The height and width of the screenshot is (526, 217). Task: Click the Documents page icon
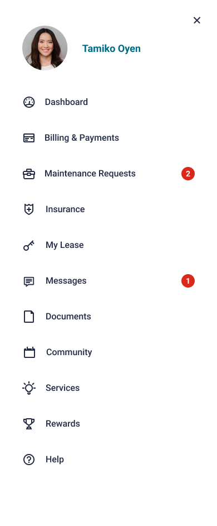(29, 317)
